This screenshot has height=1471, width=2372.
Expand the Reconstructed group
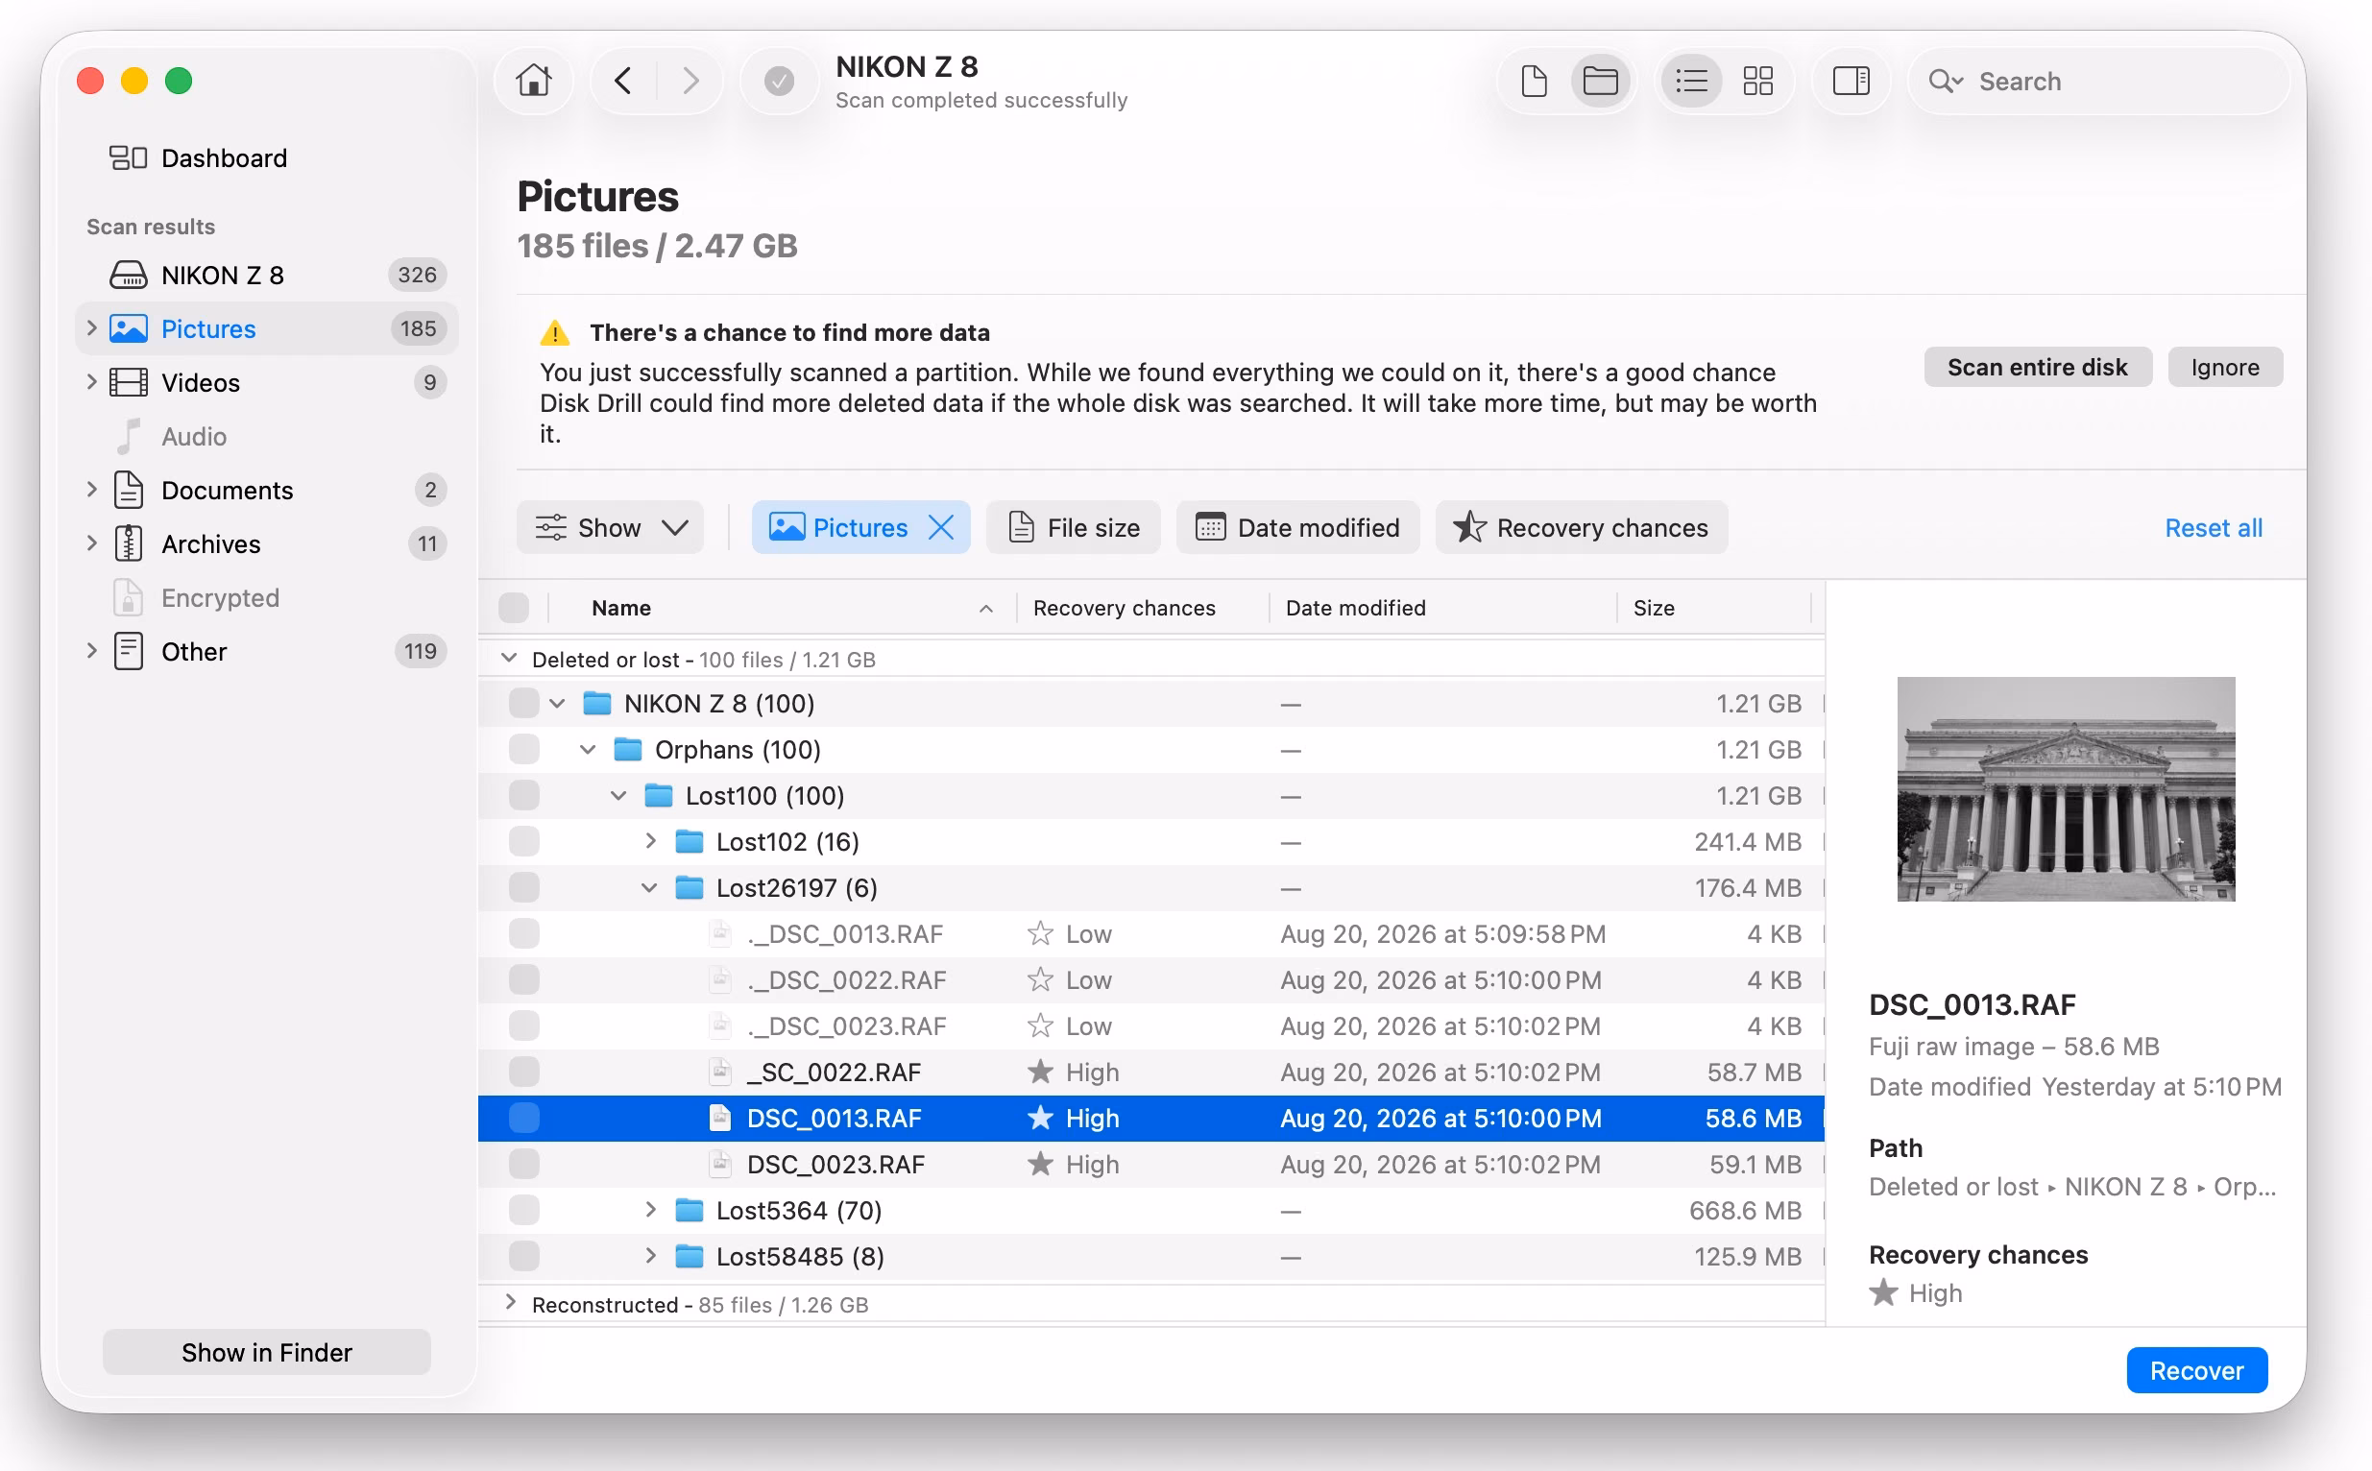click(510, 1303)
